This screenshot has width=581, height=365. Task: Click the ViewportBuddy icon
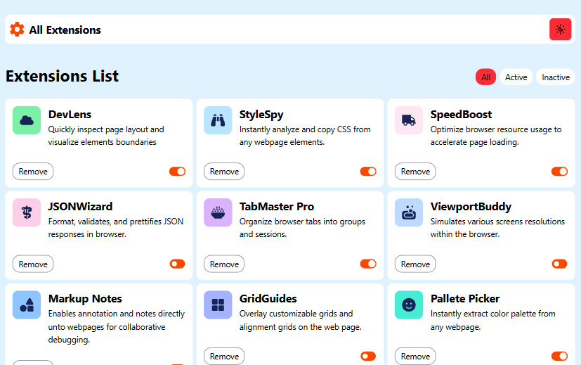(409, 212)
